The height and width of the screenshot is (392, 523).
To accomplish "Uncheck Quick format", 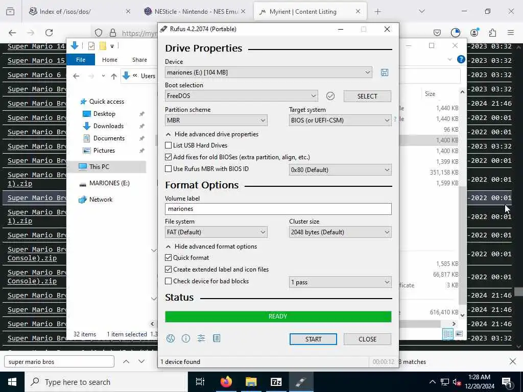I will (169, 258).
